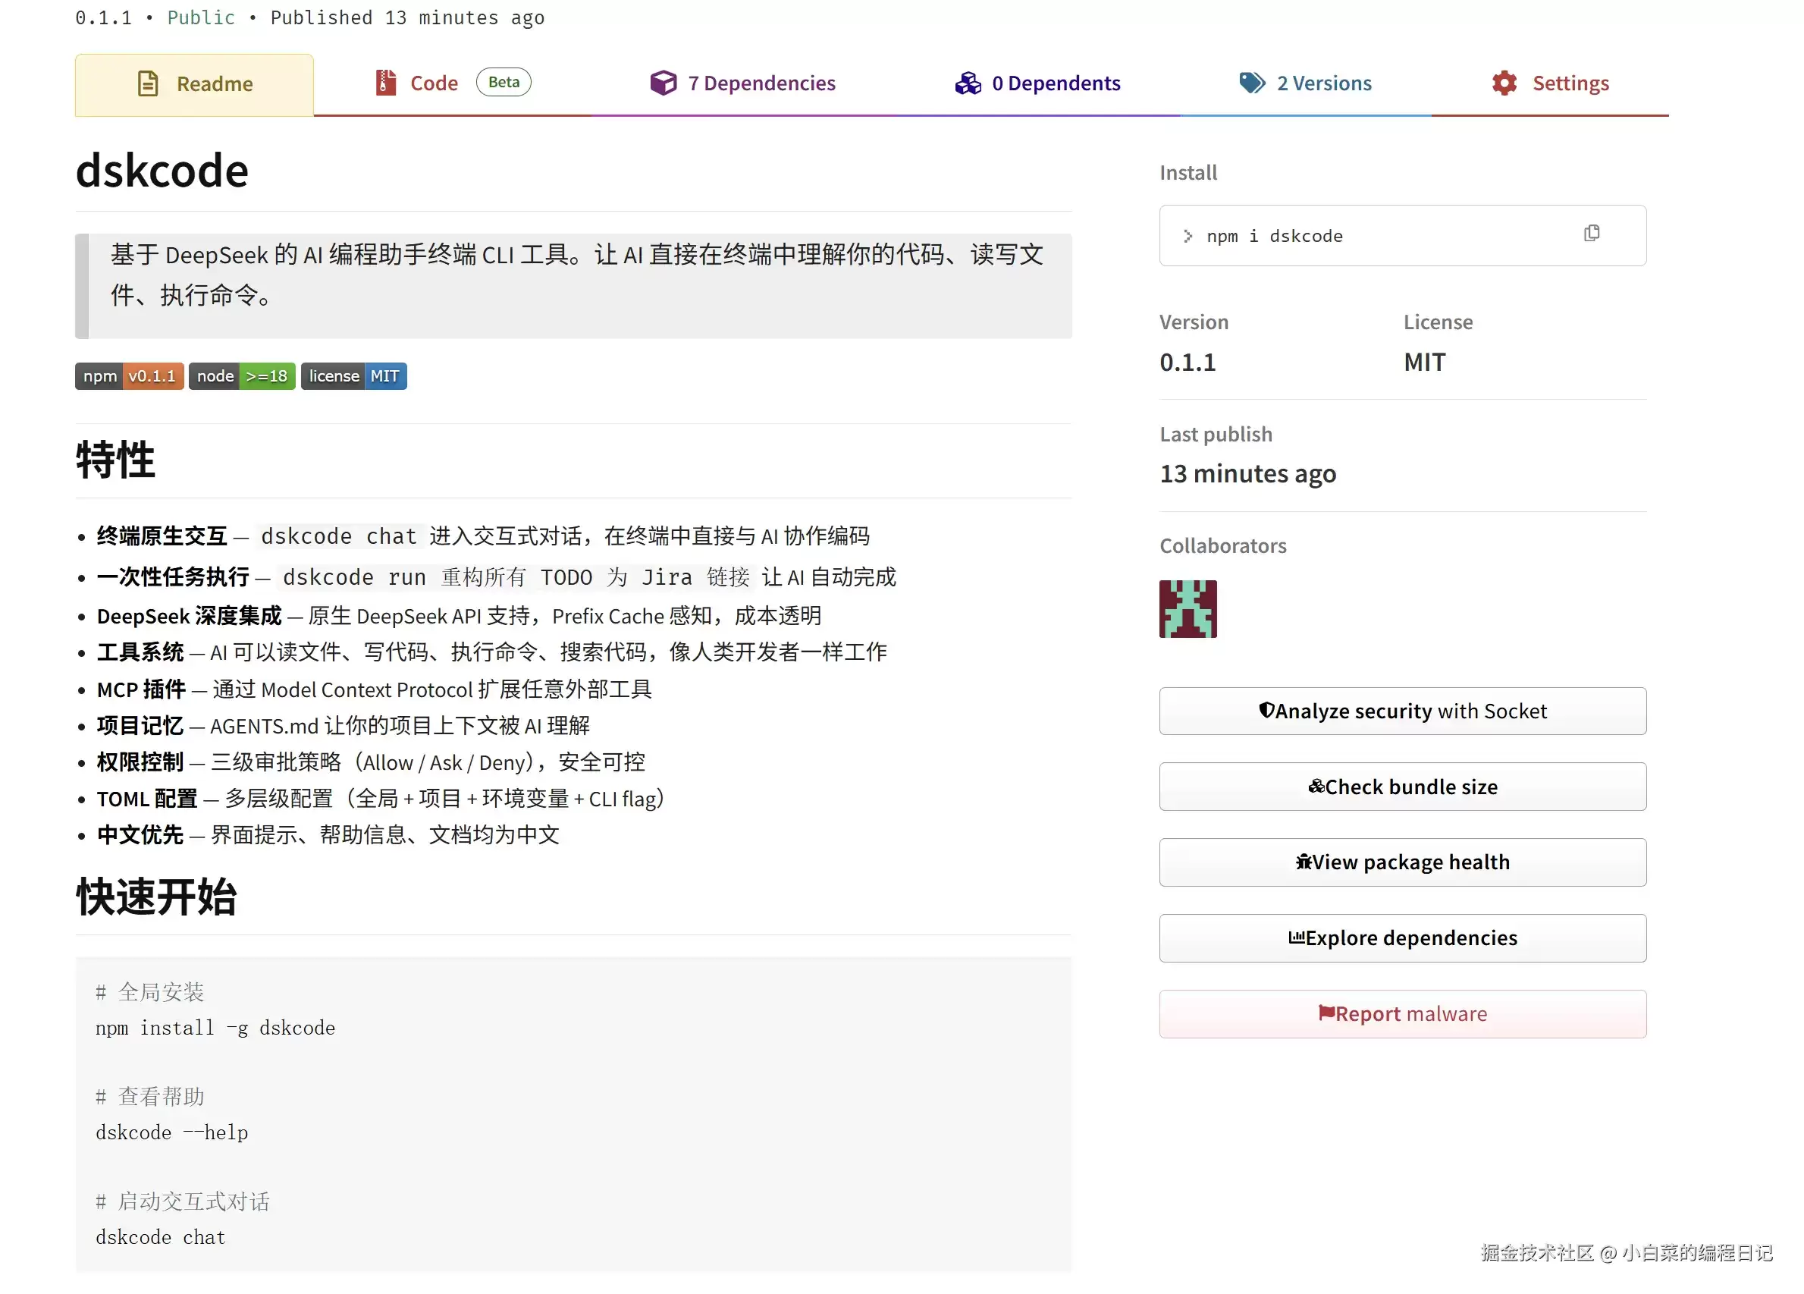Switch to the Code tab

point(453,84)
